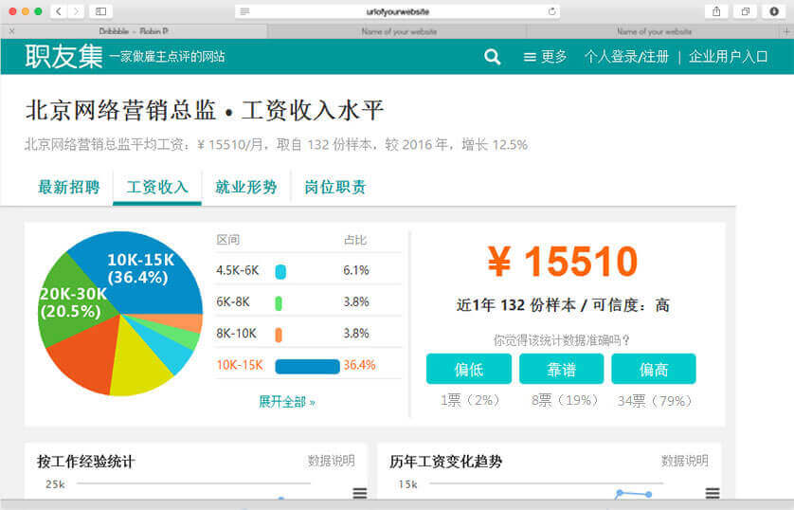Select the 最新招聘 tab
The height and width of the screenshot is (510, 794).
pos(68,188)
